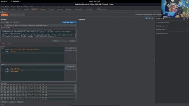Click Format JSON for the Header

pyautogui.click(x=70, y=48)
